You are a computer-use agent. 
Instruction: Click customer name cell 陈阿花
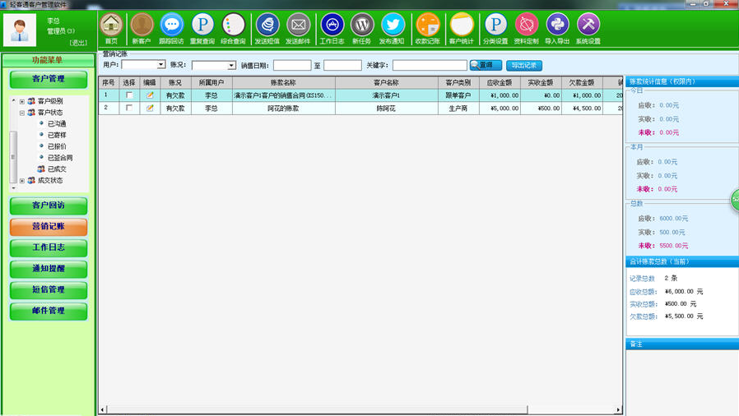coord(387,109)
